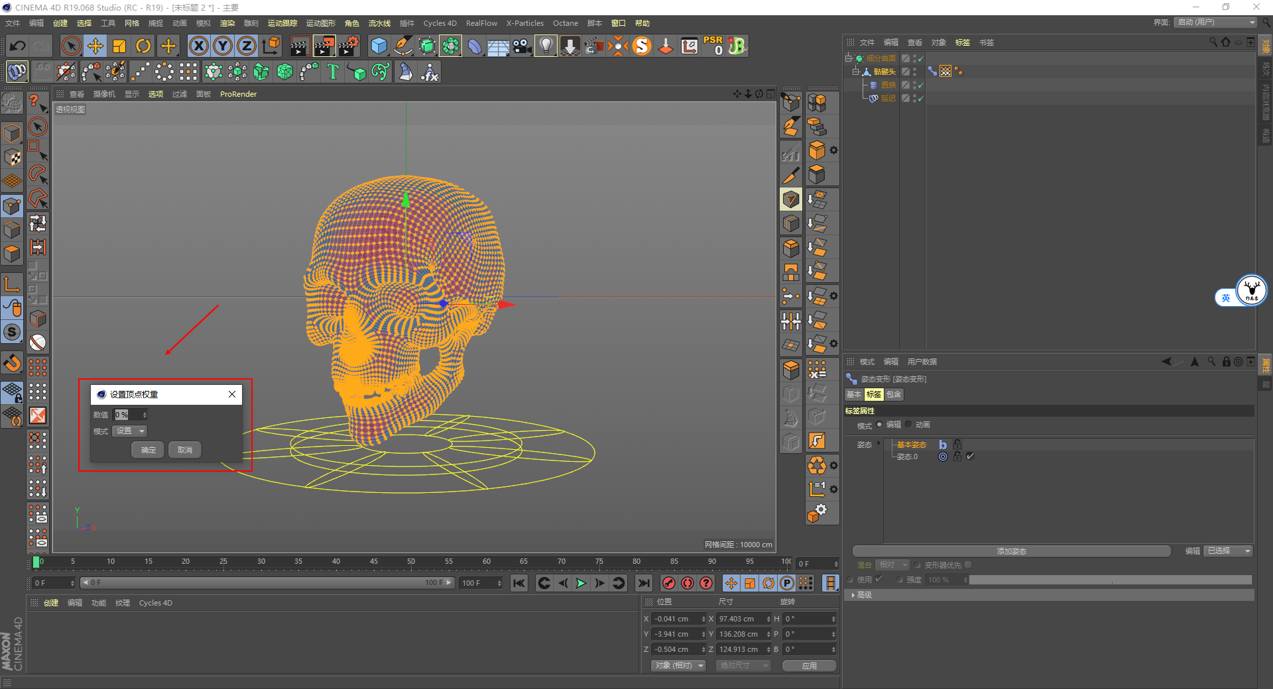Select the 动画 mode radio button
The image size is (1273, 689).
coord(909,425)
